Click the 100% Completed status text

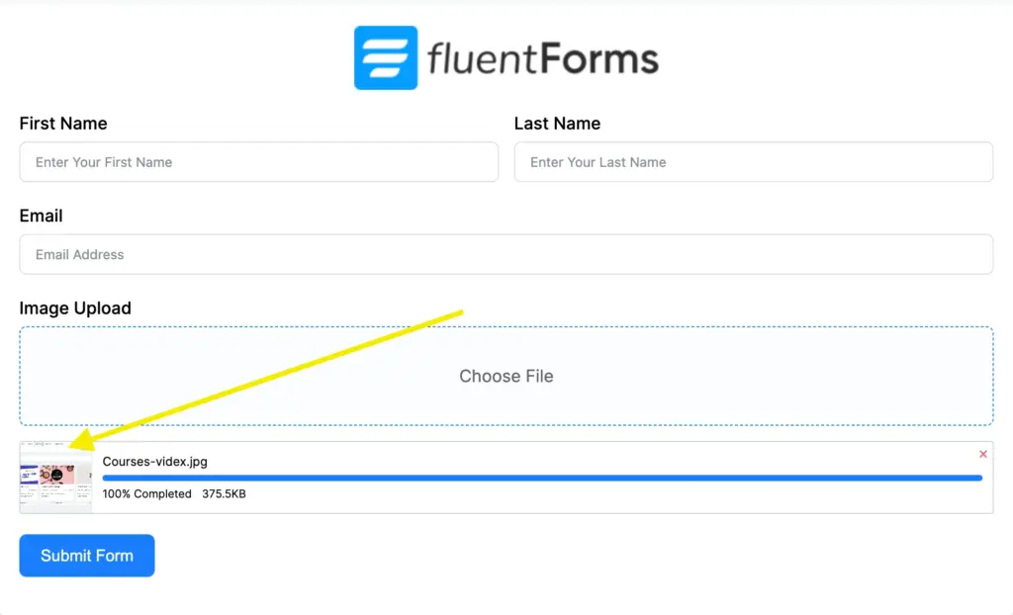(146, 494)
